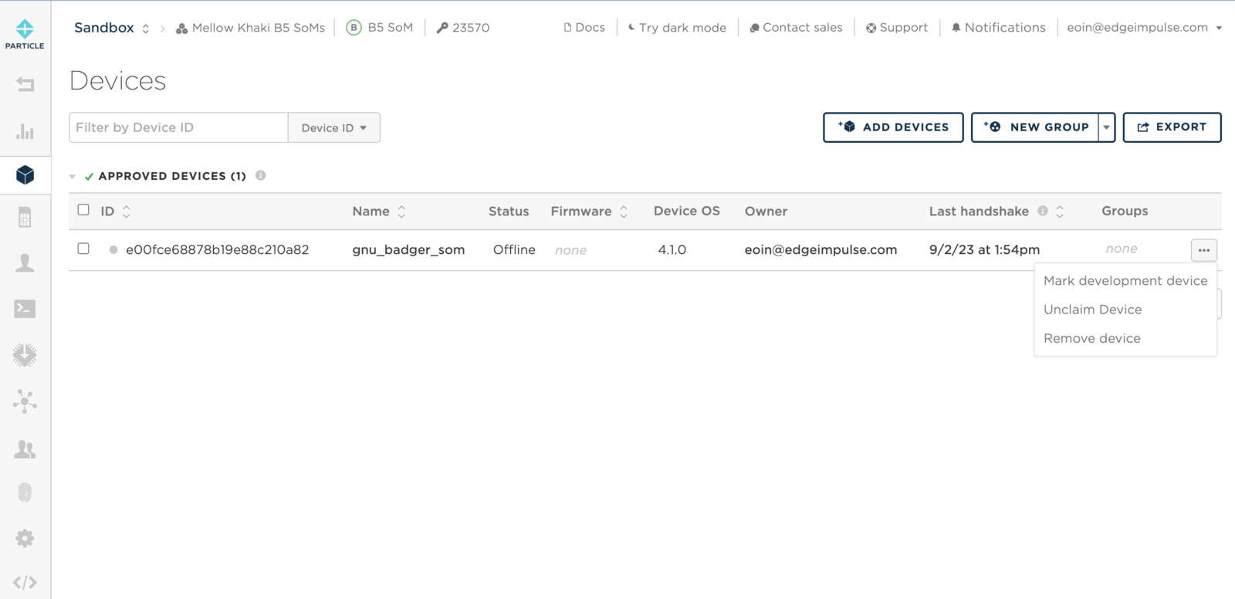Open the fingerprint authentication sidebar icon
This screenshot has height=599, width=1235.
point(25,492)
